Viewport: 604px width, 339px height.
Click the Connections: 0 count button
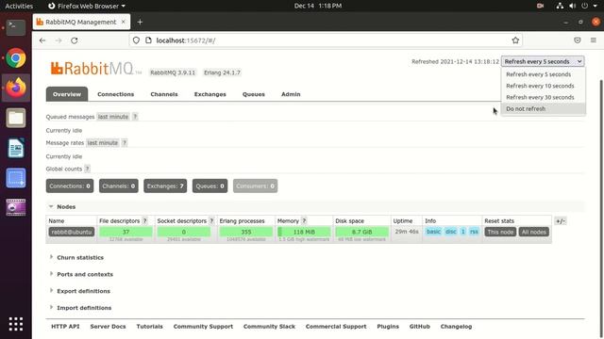point(70,186)
